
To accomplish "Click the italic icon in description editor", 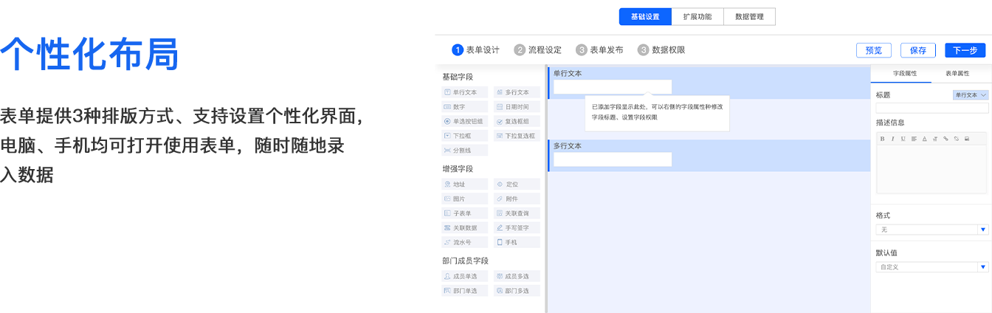I will pos(892,139).
